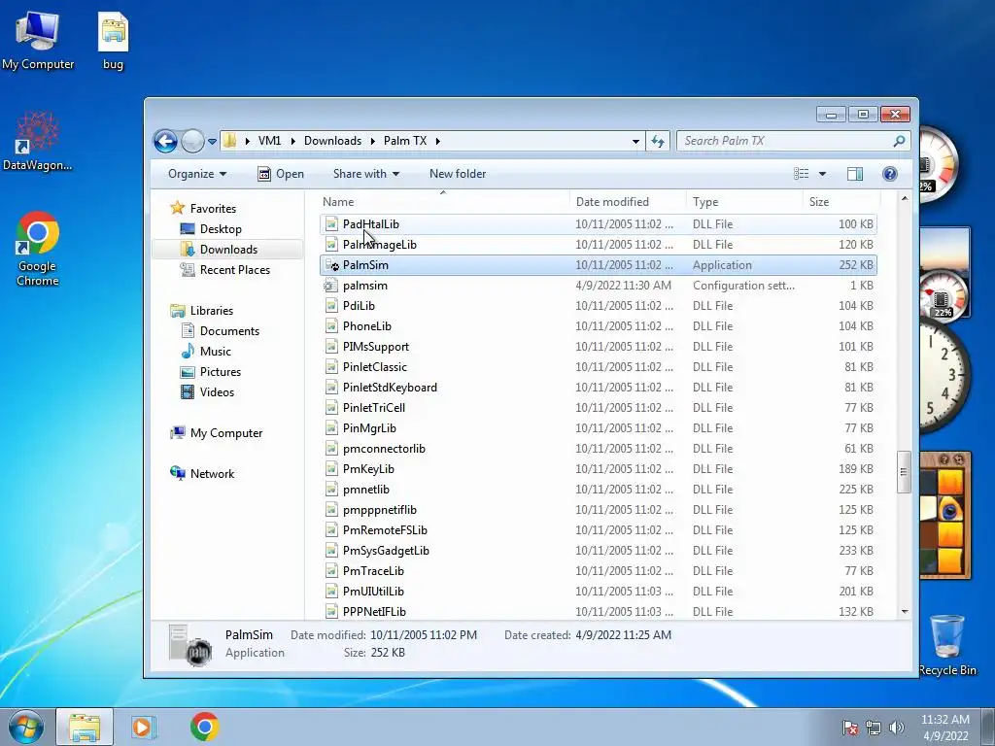Open the Documents library
The image size is (995, 746).
pyautogui.click(x=229, y=330)
